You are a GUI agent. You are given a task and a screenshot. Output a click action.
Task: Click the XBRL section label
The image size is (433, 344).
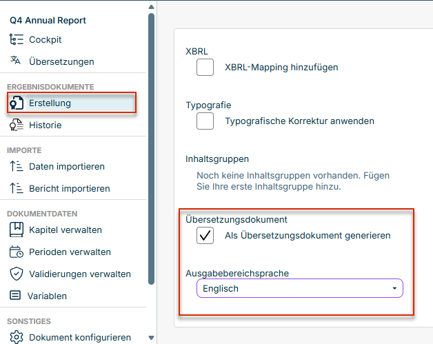tap(197, 51)
